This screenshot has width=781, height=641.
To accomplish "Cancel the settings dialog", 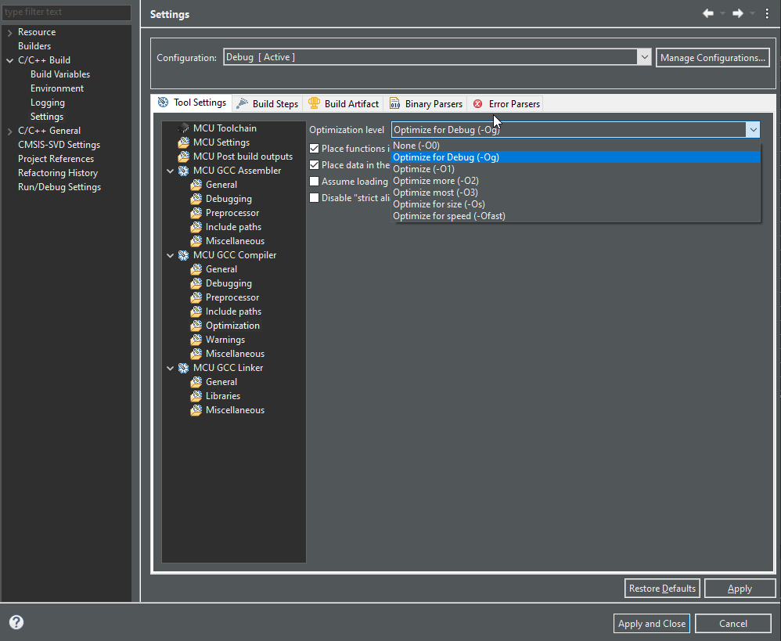I will point(733,624).
